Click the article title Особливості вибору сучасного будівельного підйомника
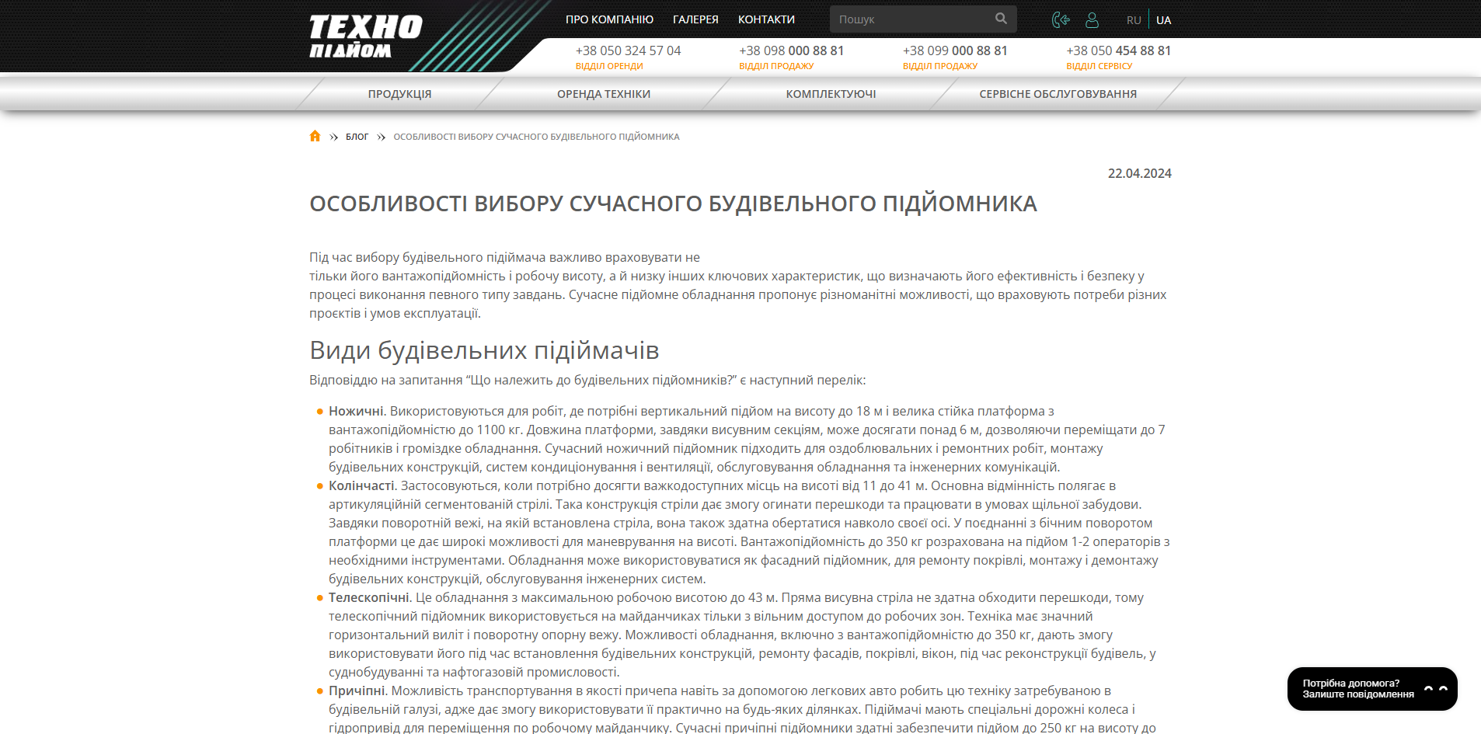This screenshot has height=734, width=1481. [x=673, y=204]
